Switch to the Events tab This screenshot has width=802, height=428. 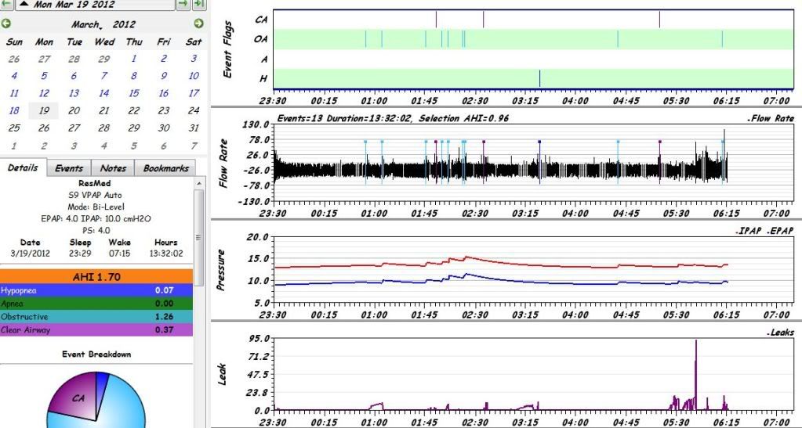point(68,168)
